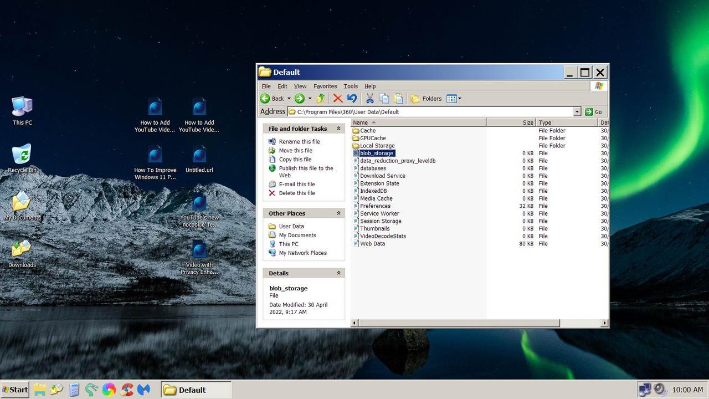Open the Edit menu

282,86
